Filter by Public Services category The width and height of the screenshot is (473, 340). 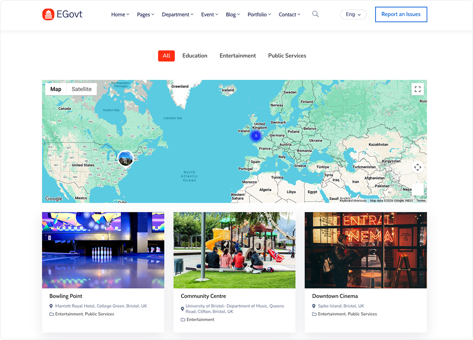coord(287,56)
